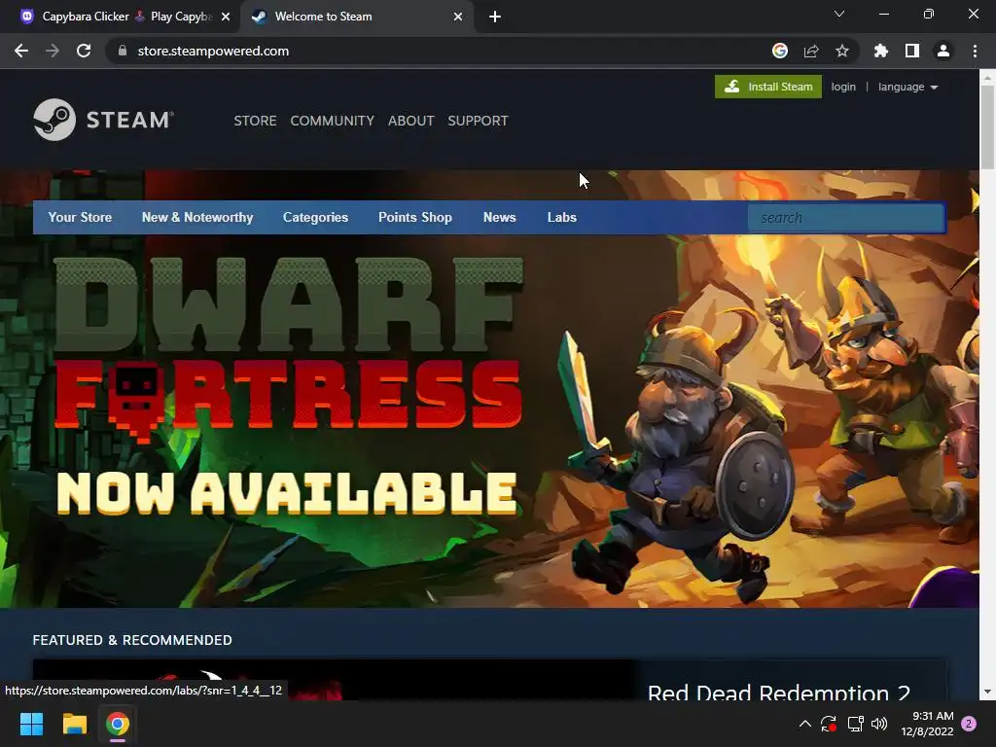This screenshot has height=747, width=996.
Task: Click Chrome icon in taskbar
Action: (118, 724)
